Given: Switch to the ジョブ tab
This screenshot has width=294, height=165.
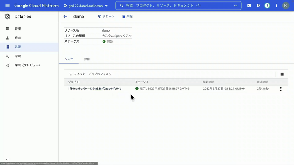Looking at the screenshot, I should (69, 59).
